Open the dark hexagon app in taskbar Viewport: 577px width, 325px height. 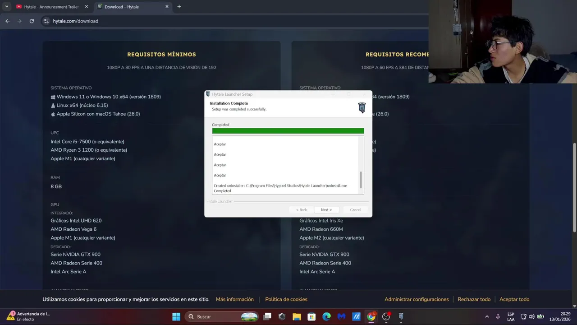282,316
